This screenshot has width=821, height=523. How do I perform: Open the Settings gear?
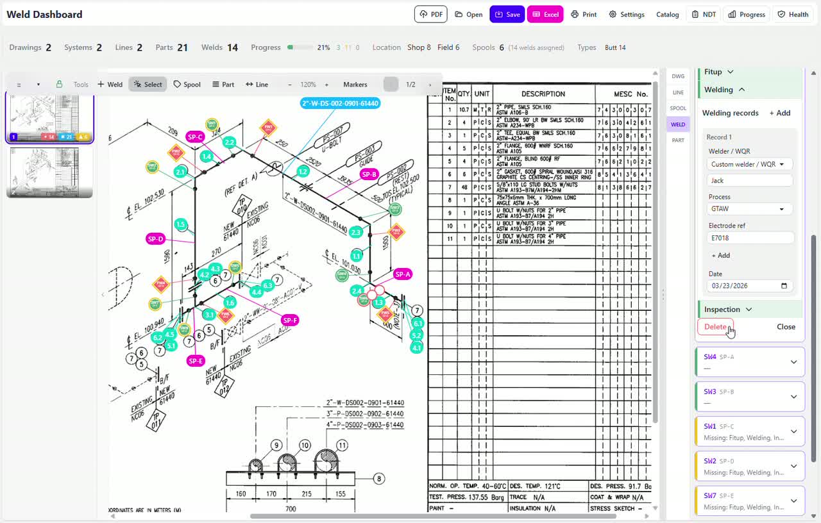tap(627, 14)
